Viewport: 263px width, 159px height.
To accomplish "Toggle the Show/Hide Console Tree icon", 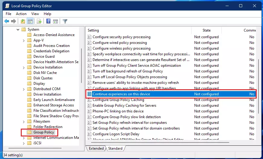I will [x=30, y=21].
